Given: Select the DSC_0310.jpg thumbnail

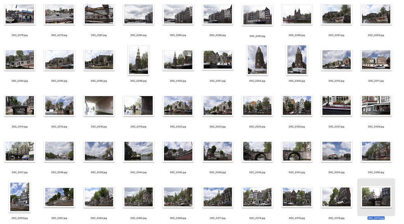Looking at the screenshot, I should (x=337, y=60).
